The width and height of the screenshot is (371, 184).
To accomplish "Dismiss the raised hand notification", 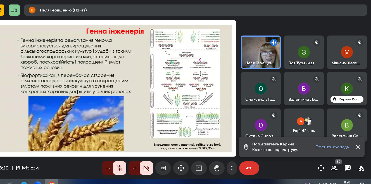I will (x=358, y=147).
